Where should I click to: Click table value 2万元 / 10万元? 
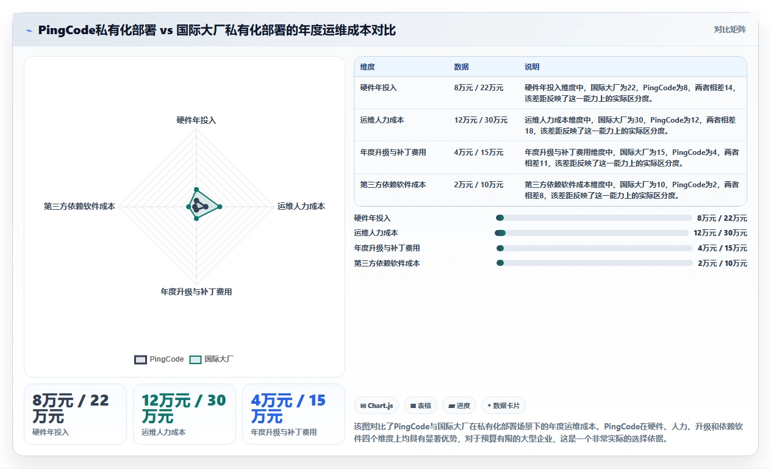pyautogui.click(x=479, y=185)
